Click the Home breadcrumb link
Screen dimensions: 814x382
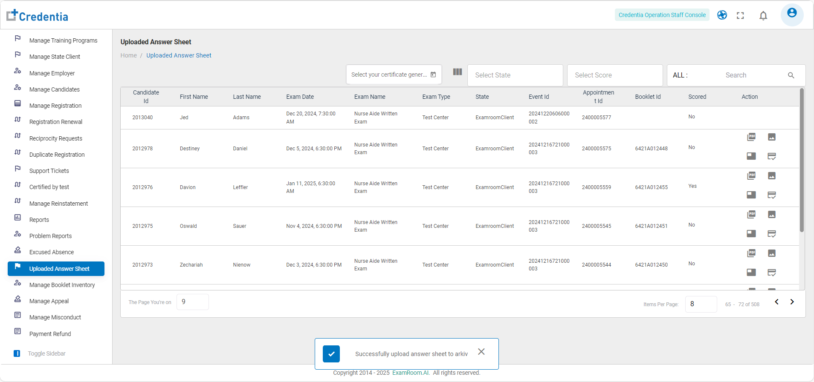(128, 55)
